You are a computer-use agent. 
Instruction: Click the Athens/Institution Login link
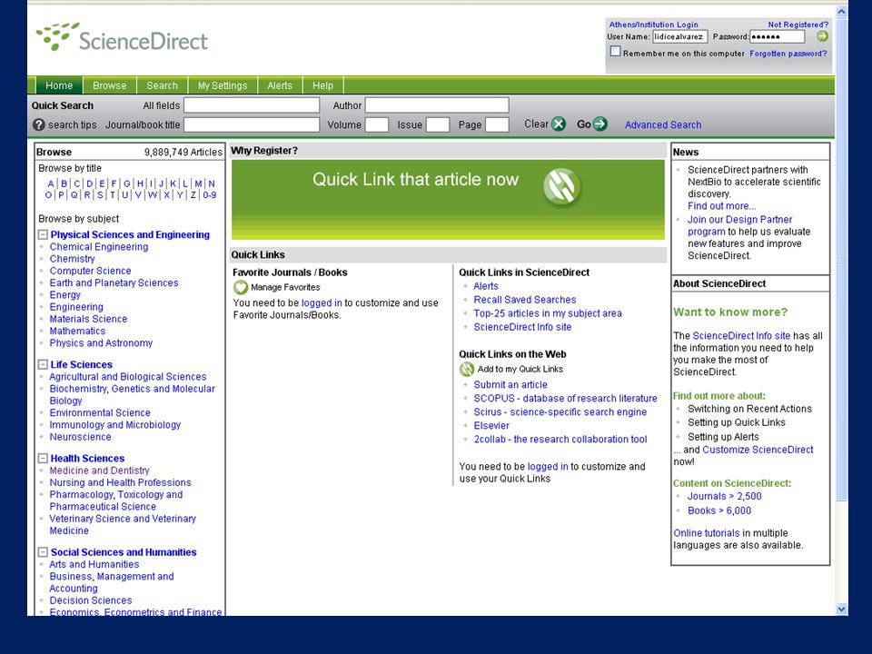[653, 25]
